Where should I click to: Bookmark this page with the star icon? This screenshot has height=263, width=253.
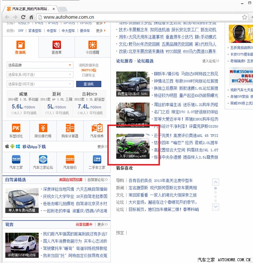[x=245, y=17]
